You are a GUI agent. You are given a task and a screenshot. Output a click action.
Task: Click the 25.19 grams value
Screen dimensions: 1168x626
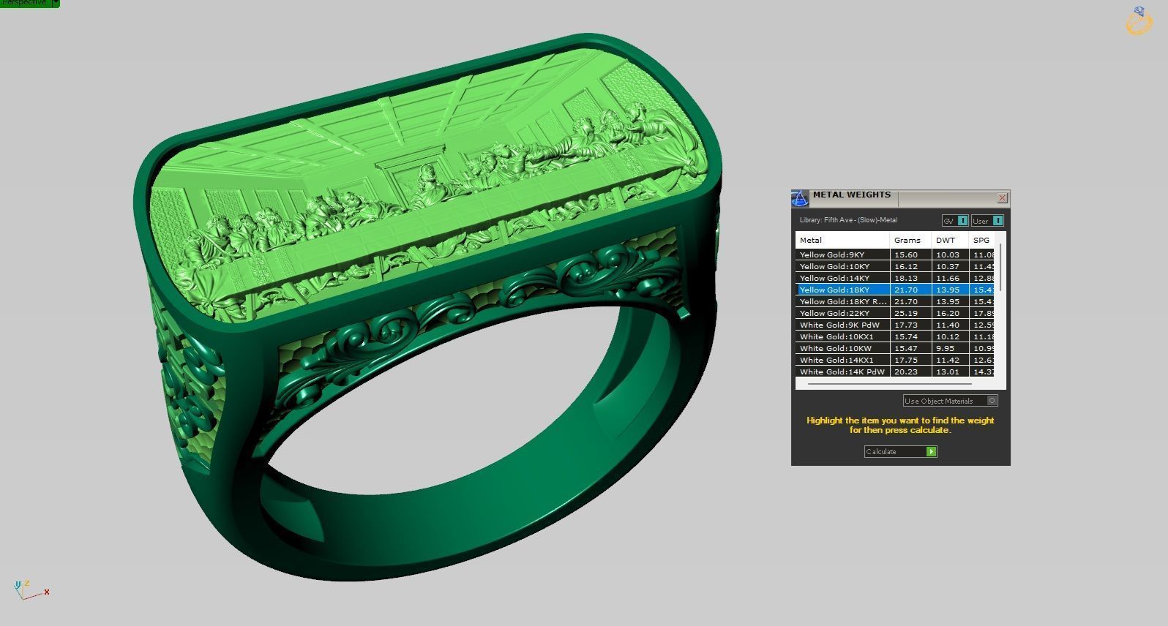(906, 313)
